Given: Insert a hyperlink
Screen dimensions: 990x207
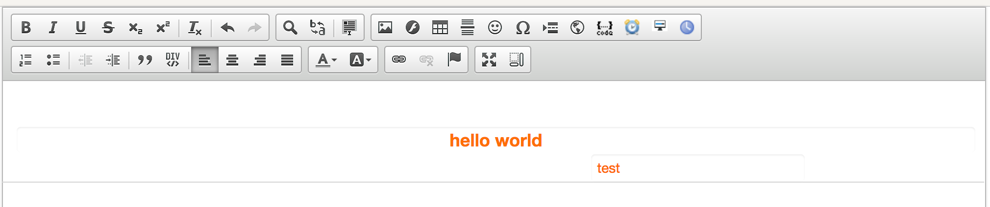Looking at the screenshot, I should (x=399, y=60).
